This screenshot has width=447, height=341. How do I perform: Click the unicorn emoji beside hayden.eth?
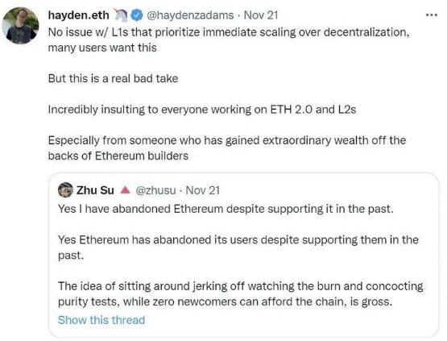[121, 15]
